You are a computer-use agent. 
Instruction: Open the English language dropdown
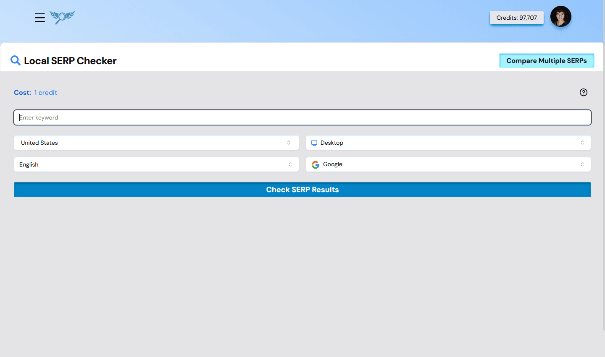156,164
